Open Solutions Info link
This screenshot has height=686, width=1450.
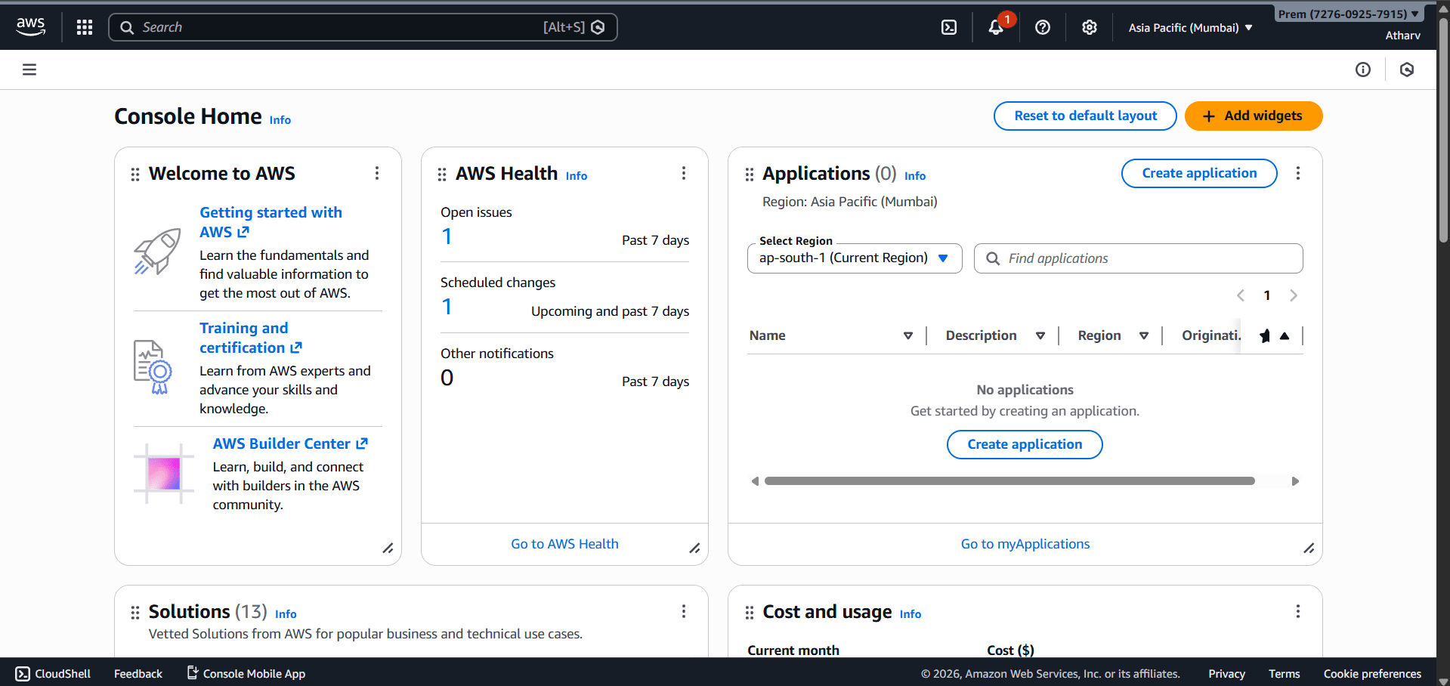pyautogui.click(x=286, y=614)
